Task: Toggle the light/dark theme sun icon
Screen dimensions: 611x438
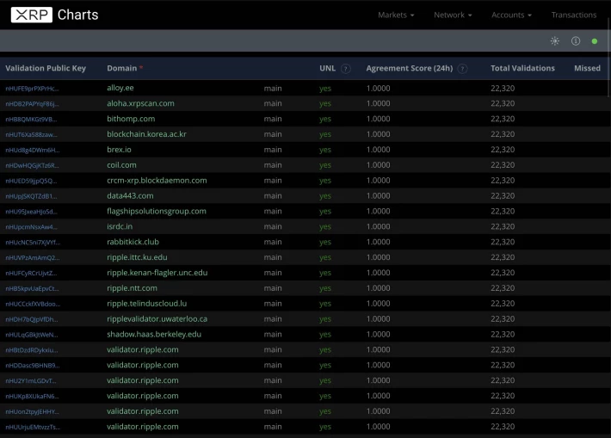Action: pyautogui.click(x=555, y=41)
